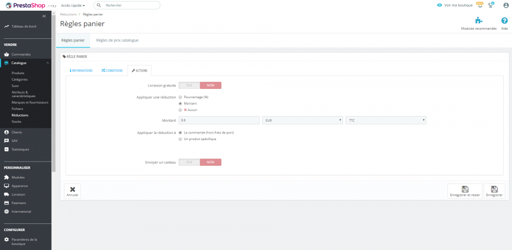512x250 pixels.
Task: Open the user account avatar icon
Action: tap(506, 5)
